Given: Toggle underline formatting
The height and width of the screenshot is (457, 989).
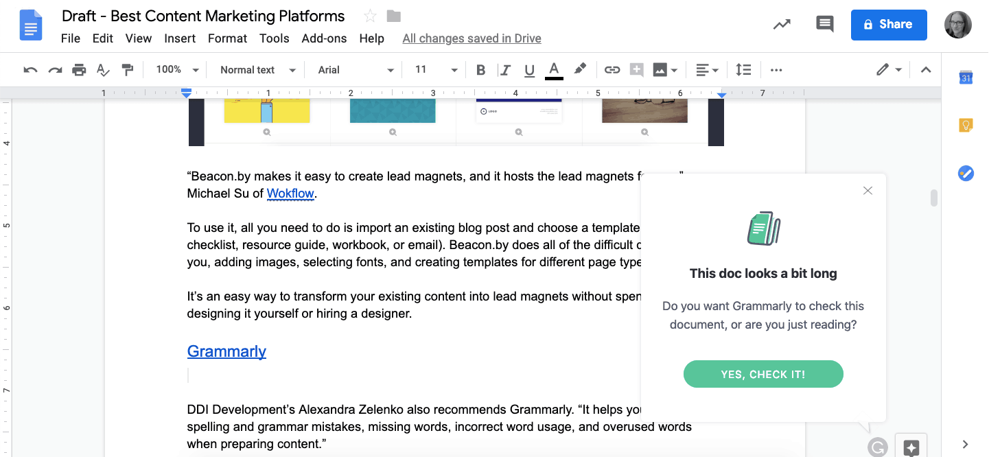Looking at the screenshot, I should point(529,70).
